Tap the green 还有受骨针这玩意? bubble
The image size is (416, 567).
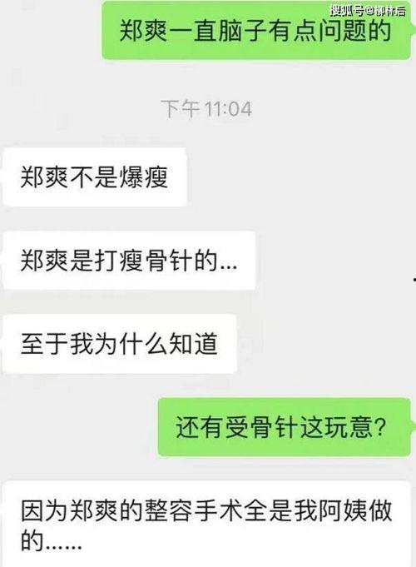coord(284,427)
